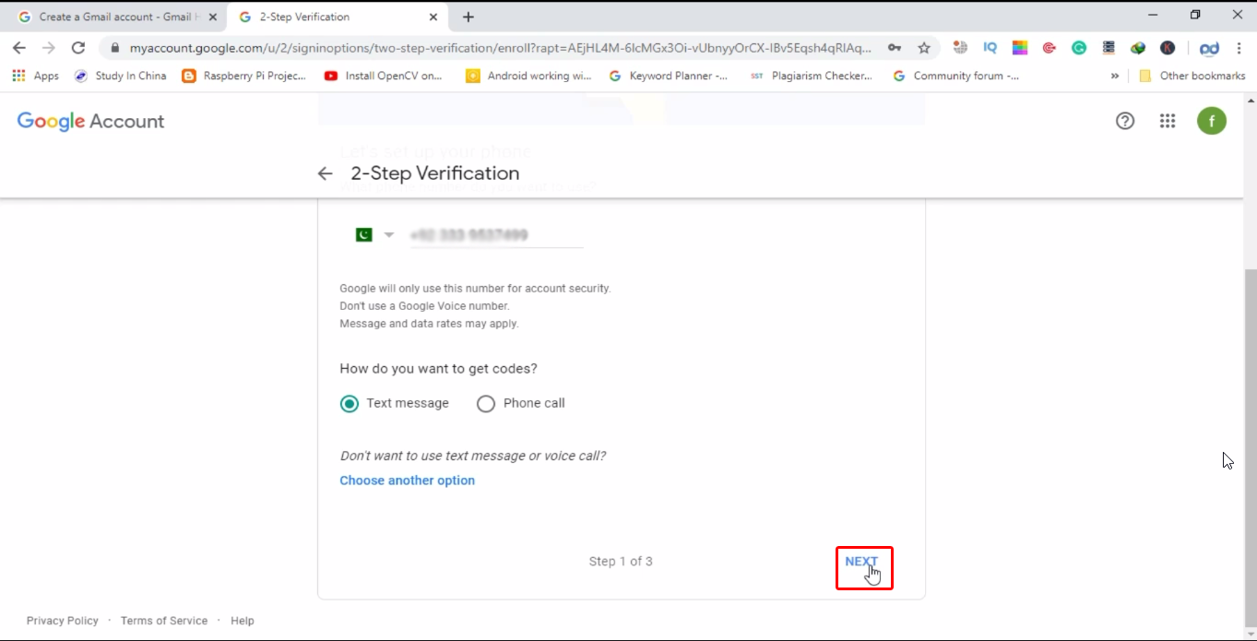
Task: Click the NEXT button
Action: tap(862, 561)
